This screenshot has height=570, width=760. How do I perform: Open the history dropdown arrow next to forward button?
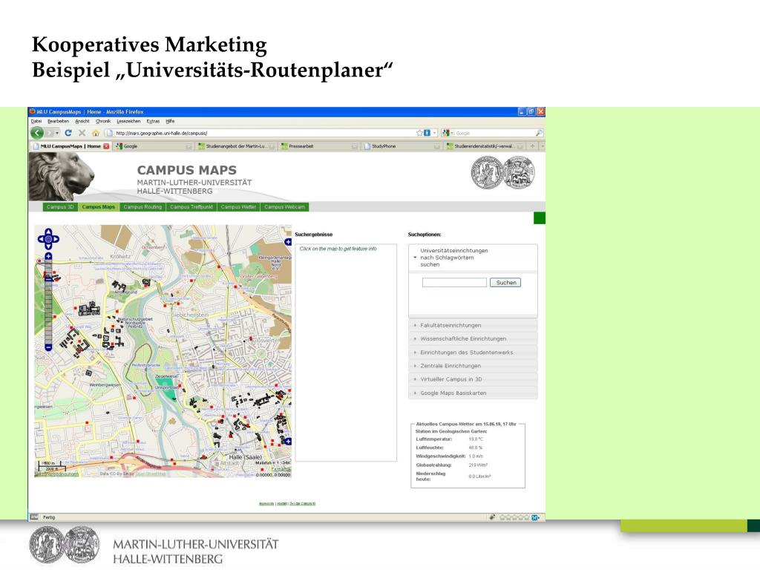pyautogui.click(x=57, y=133)
